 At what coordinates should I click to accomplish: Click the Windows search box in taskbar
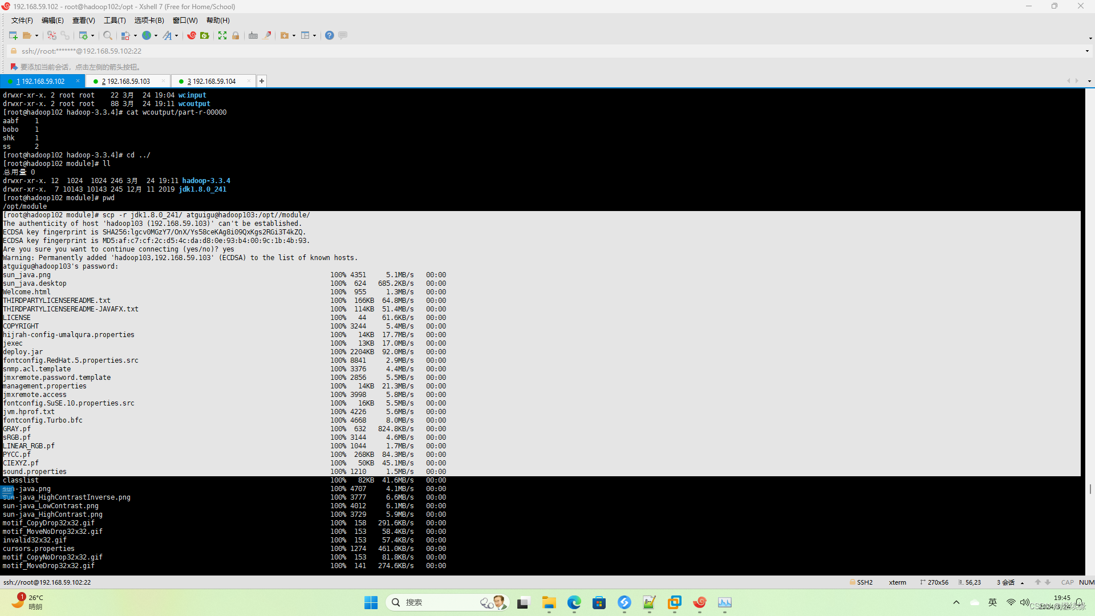433,602
